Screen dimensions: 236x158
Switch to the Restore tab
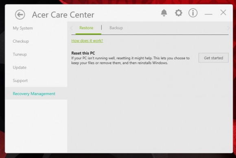[x=86, y=28]
